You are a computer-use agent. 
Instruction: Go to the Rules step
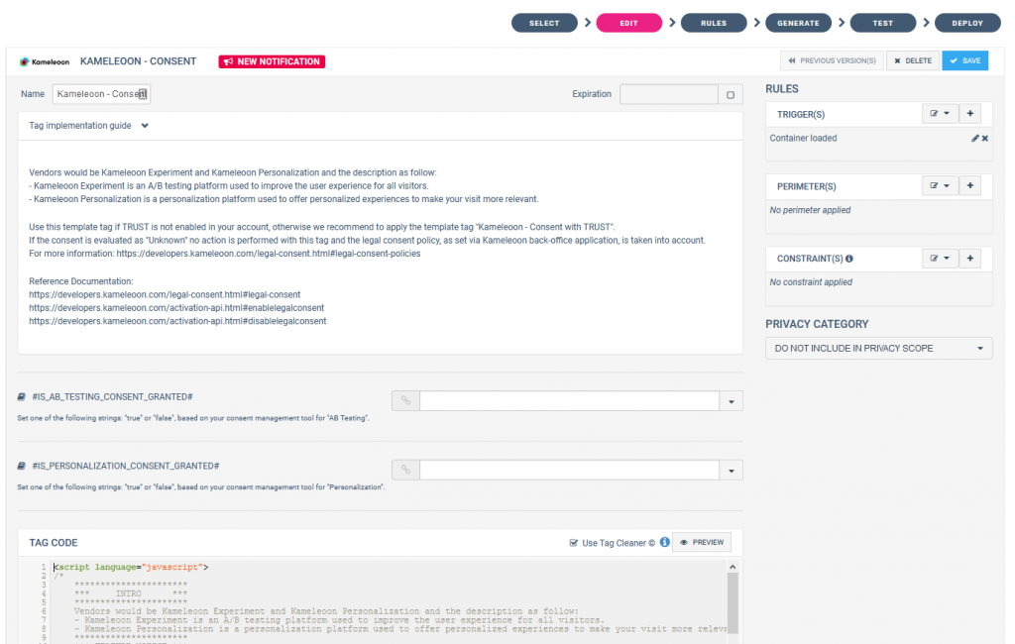pyautogui.click(x=713, y=23)
